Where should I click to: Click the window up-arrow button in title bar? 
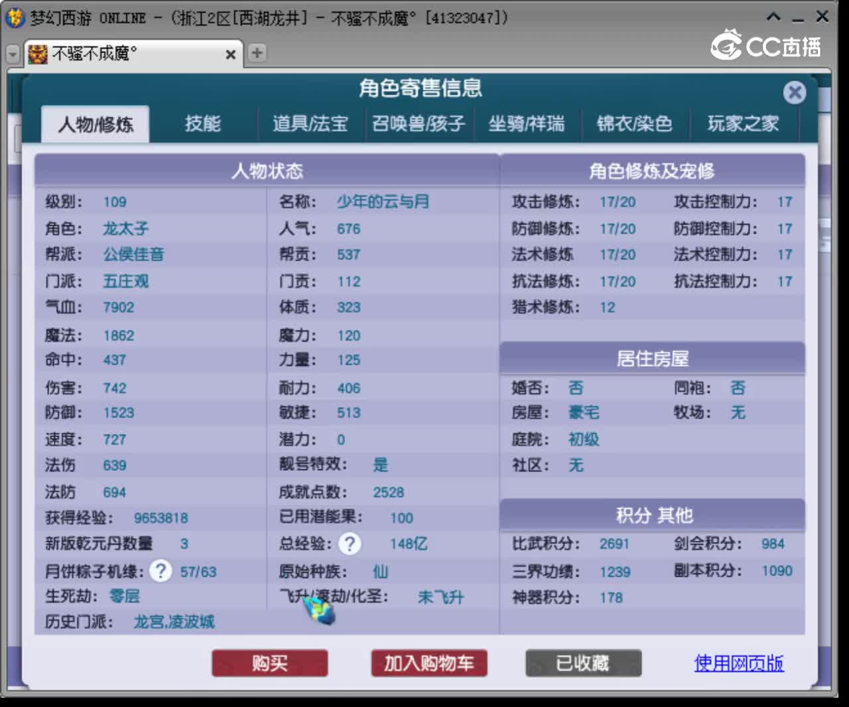coord(773,17)
